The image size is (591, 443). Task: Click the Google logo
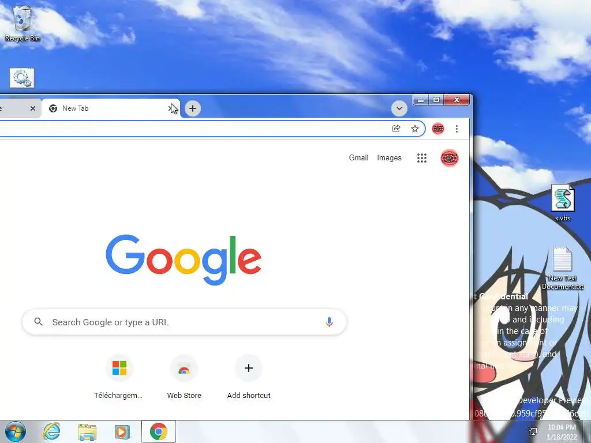184,260
